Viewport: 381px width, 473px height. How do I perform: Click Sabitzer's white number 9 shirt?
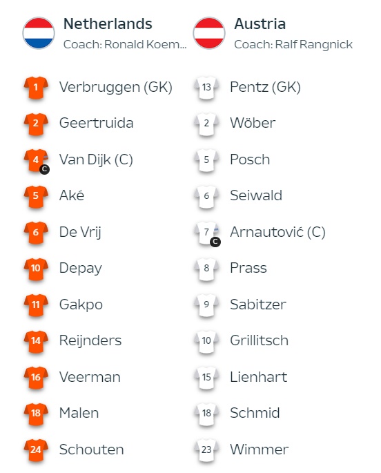pos(206,305)
